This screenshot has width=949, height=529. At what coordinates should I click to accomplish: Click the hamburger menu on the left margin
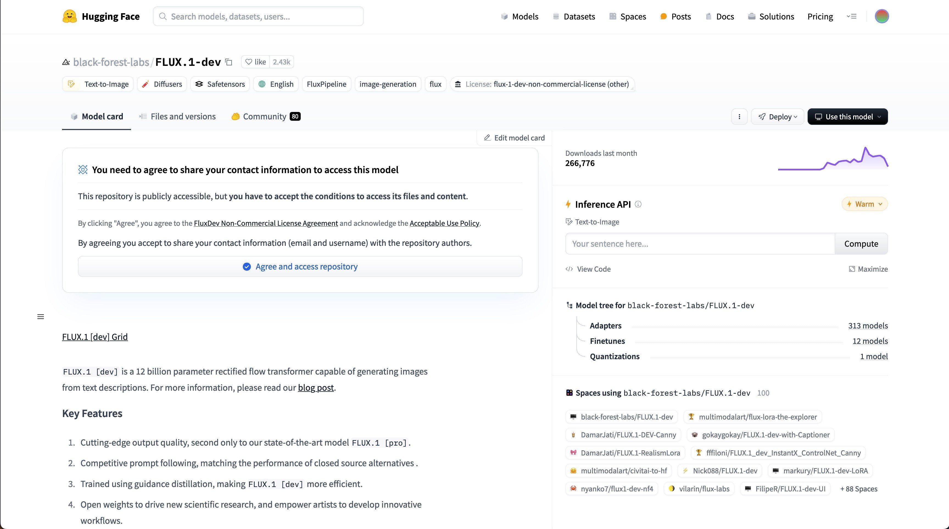coord(41,316)
